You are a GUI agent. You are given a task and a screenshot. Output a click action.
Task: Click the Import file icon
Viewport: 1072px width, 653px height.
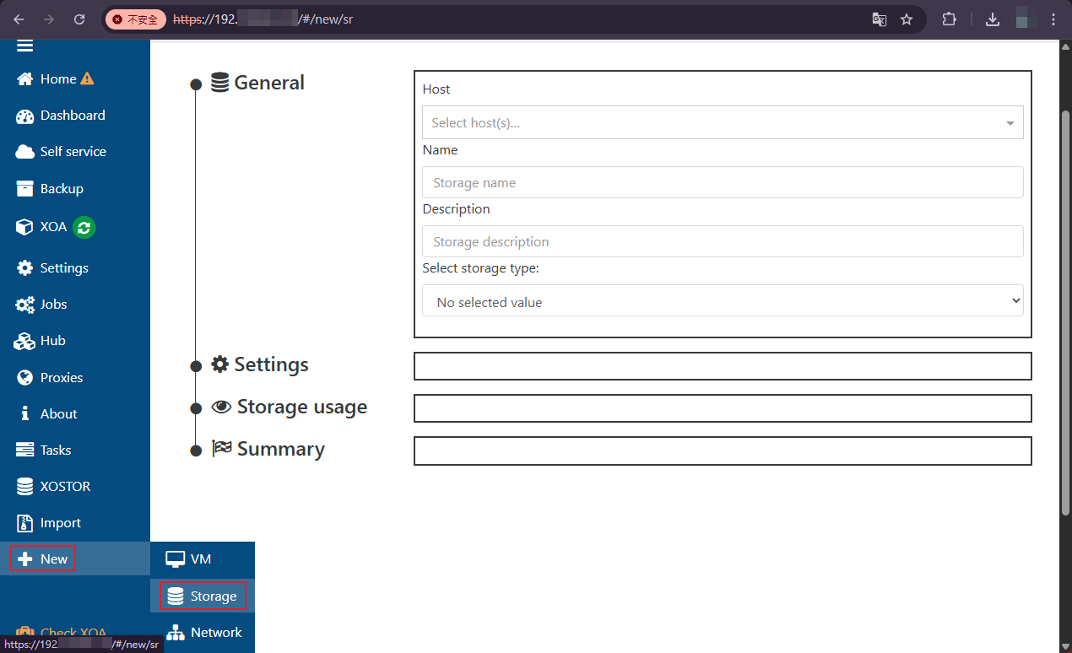click(24, 523)
